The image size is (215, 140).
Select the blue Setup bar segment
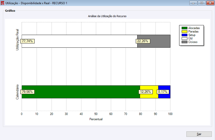164,92
